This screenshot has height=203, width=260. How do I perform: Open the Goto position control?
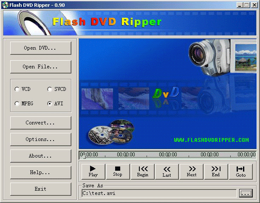point(241,171)
